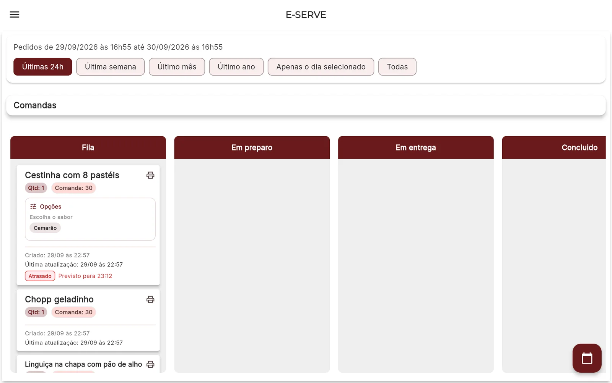
Task: Open the hamburger navigation menu
Action: (15, 15)
